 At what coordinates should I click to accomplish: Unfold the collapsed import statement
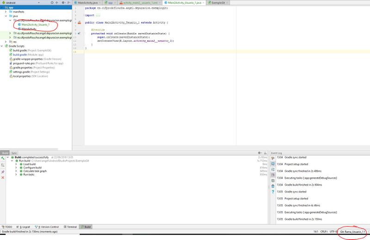click(x=98, y=15)
